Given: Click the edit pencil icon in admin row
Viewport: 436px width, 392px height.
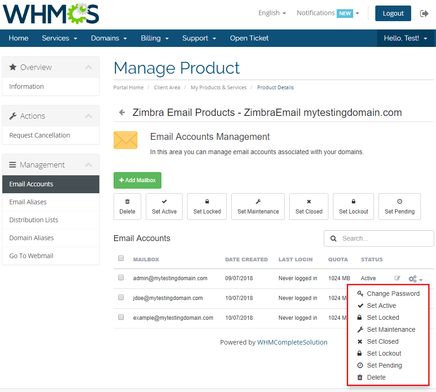Looking at the screenshot, I should (397, 278).
